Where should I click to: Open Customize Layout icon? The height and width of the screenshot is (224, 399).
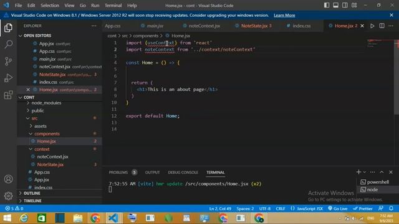pos(354,5)
